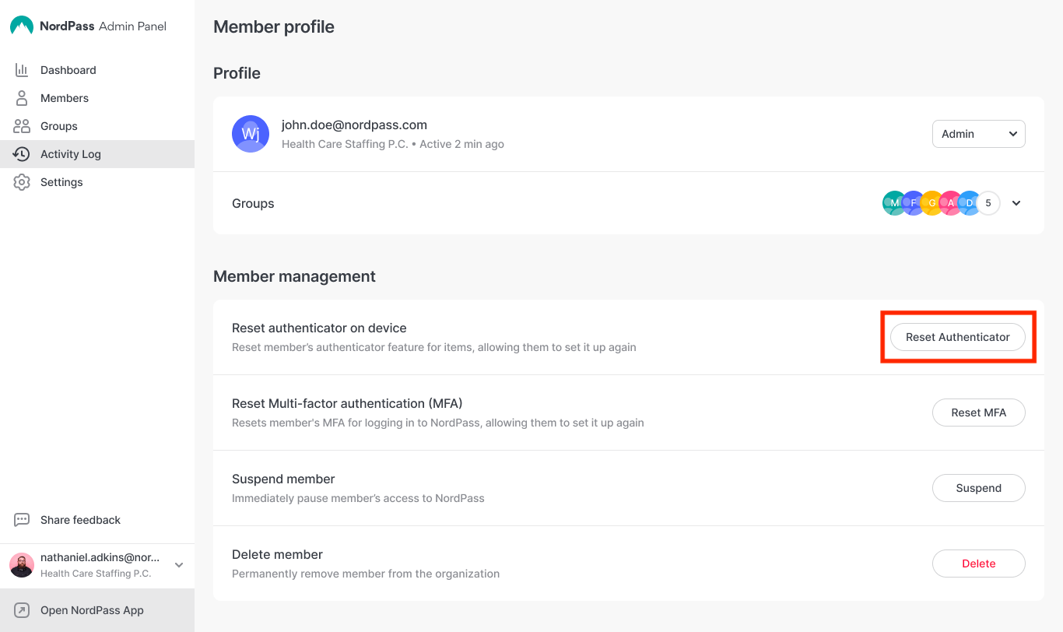Open the Settings gear icon

coord(22,182)
